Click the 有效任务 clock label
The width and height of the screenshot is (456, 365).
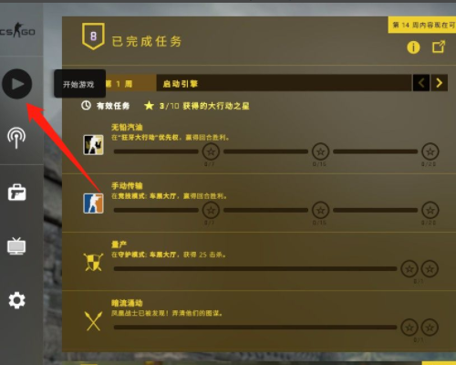(x=106, y=106)
